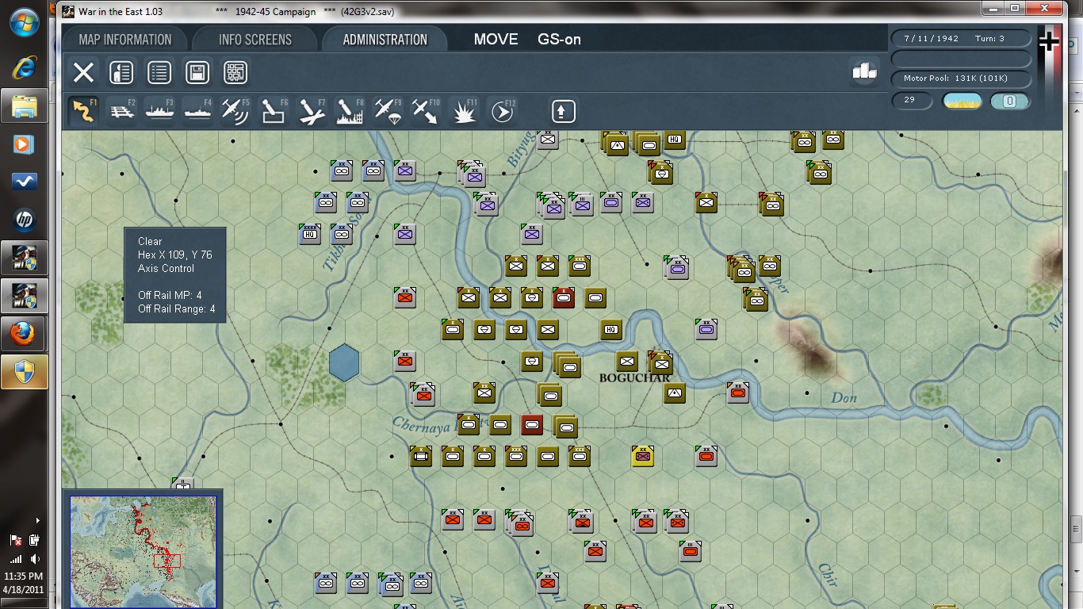Choose Bomb City mode (F8)
The width and height of the screenshot is (1083, 609).
(x=350, y=111)
